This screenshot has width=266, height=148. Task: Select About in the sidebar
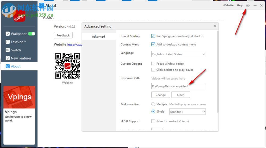coord(19,66)
